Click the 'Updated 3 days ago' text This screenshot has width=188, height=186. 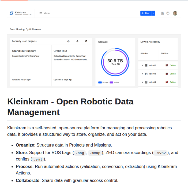(x=21, y=79)
